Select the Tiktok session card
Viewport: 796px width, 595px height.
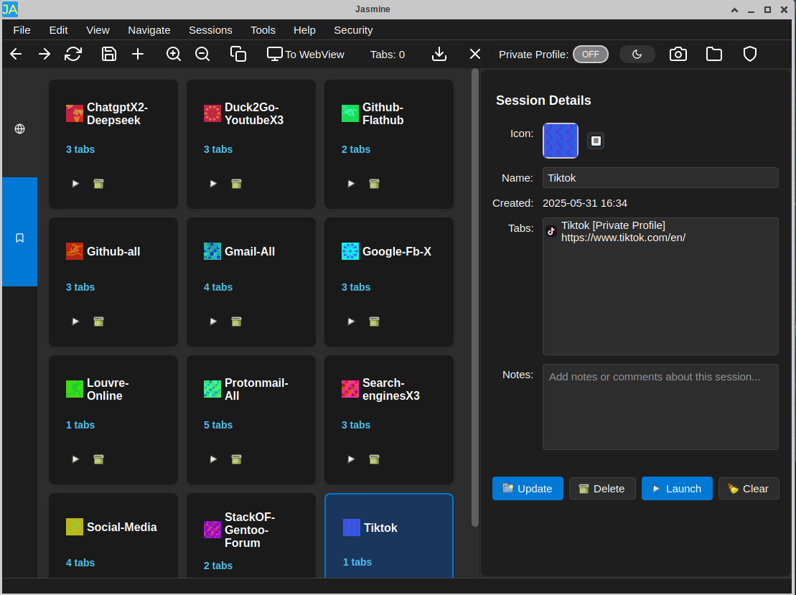[389, 535]
